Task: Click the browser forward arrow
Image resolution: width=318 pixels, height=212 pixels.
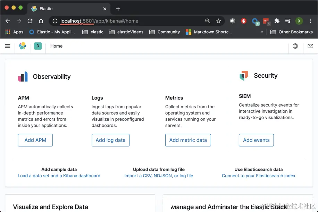Action: 19,21
